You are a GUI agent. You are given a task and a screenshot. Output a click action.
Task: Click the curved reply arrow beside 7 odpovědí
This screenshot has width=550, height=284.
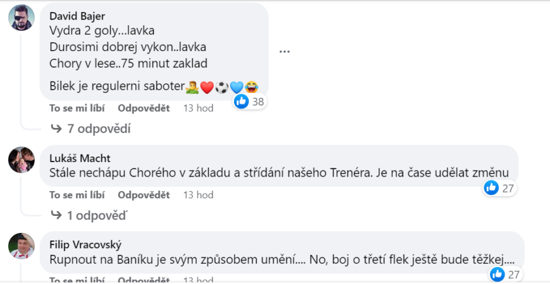tap(56, 129)
